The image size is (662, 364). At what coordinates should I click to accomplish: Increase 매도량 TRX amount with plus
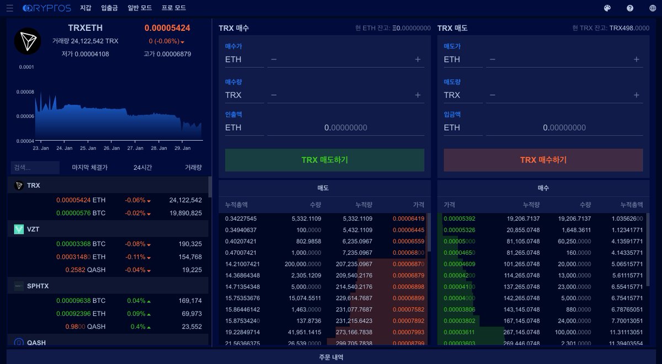click(x=637, y=95)
